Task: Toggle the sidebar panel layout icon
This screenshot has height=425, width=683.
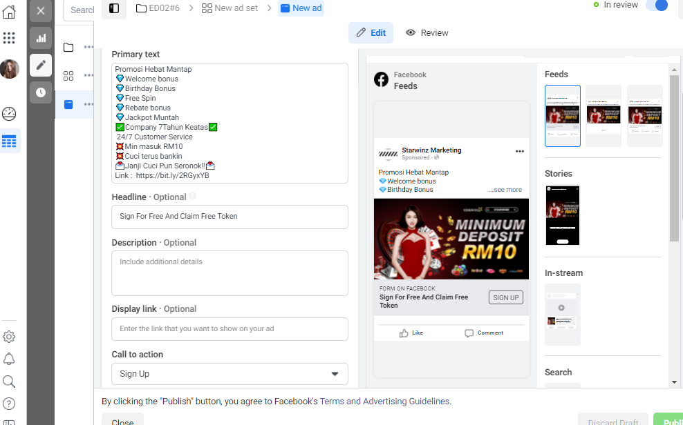Action: [114, 8]
